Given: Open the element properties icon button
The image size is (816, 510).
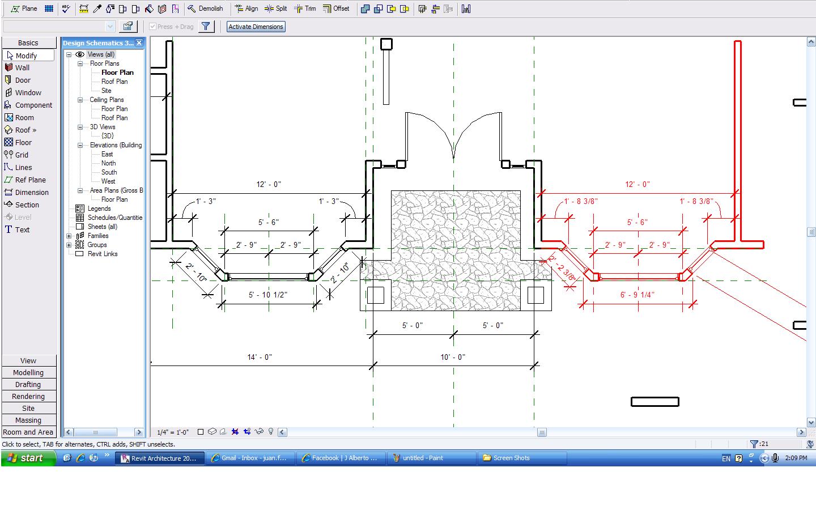Looking at the screenshot, I should [x=128, y=26].
